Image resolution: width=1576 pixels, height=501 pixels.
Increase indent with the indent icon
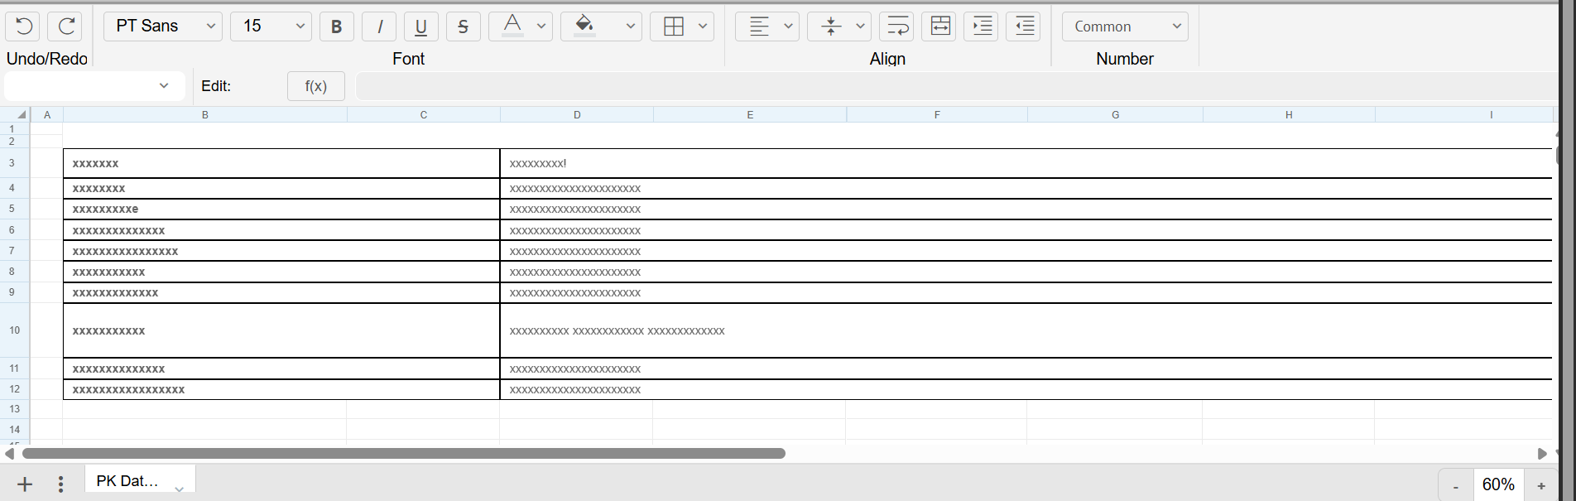click(x=982, y=26)
